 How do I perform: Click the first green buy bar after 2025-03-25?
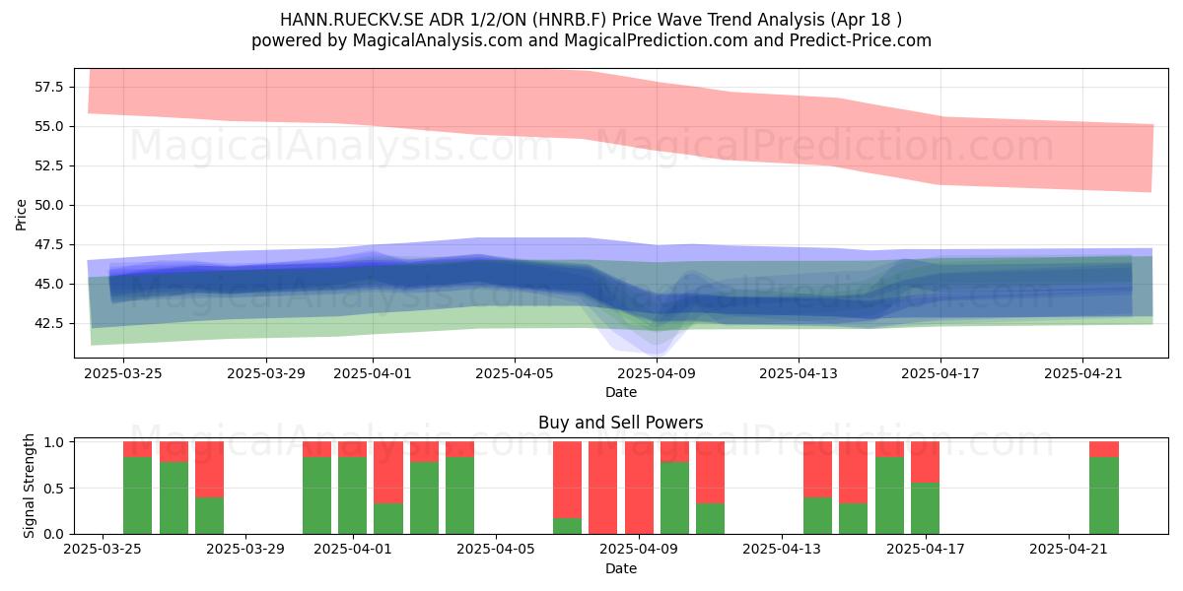click(x=137, y=495)
